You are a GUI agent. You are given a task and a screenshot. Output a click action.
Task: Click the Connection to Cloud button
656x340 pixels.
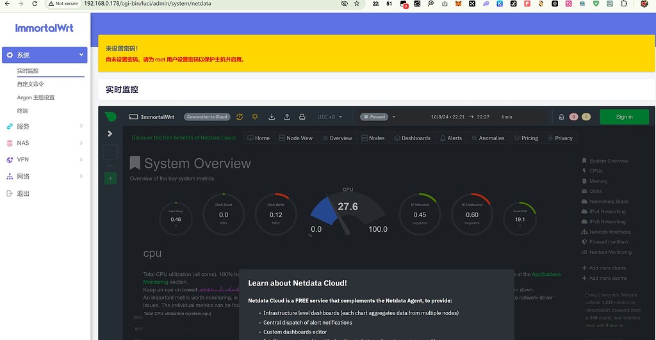[207, 117]
